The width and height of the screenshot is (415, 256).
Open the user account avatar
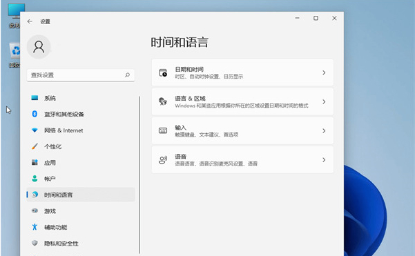click(x=39, y=47)
